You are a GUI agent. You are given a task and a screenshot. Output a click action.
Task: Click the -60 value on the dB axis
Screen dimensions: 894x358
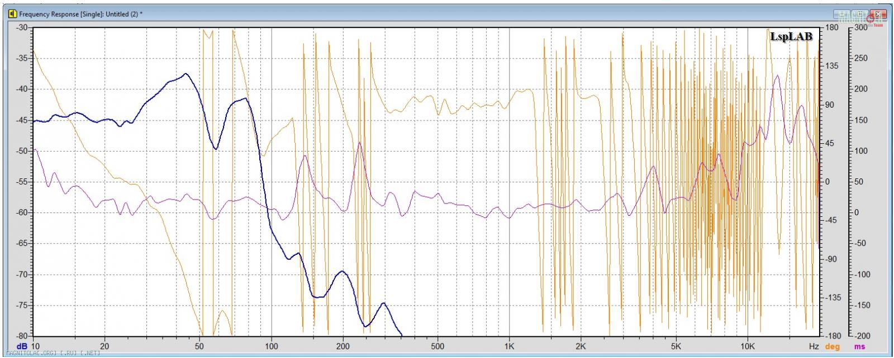click(21, 212)
